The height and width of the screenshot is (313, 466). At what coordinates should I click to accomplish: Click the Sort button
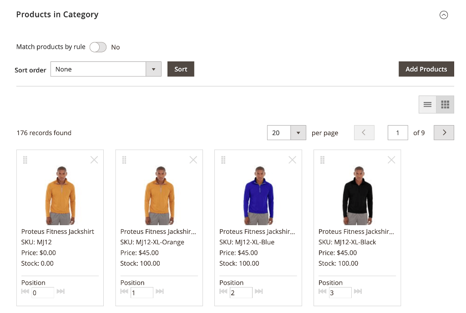180,69
